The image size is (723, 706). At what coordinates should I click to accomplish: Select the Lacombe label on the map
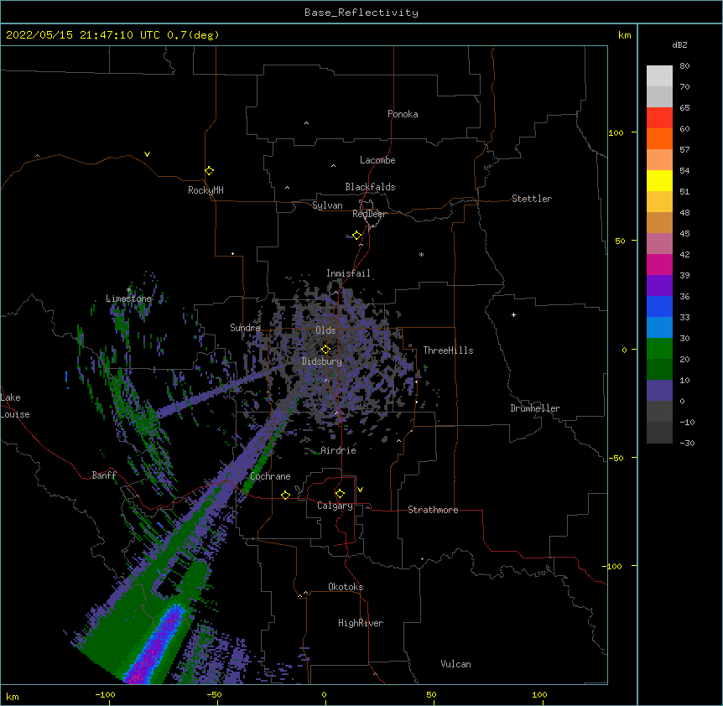377,160
